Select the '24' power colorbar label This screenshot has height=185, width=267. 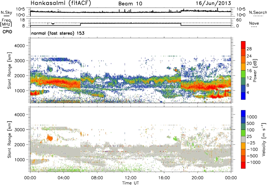tap(249, 56)
